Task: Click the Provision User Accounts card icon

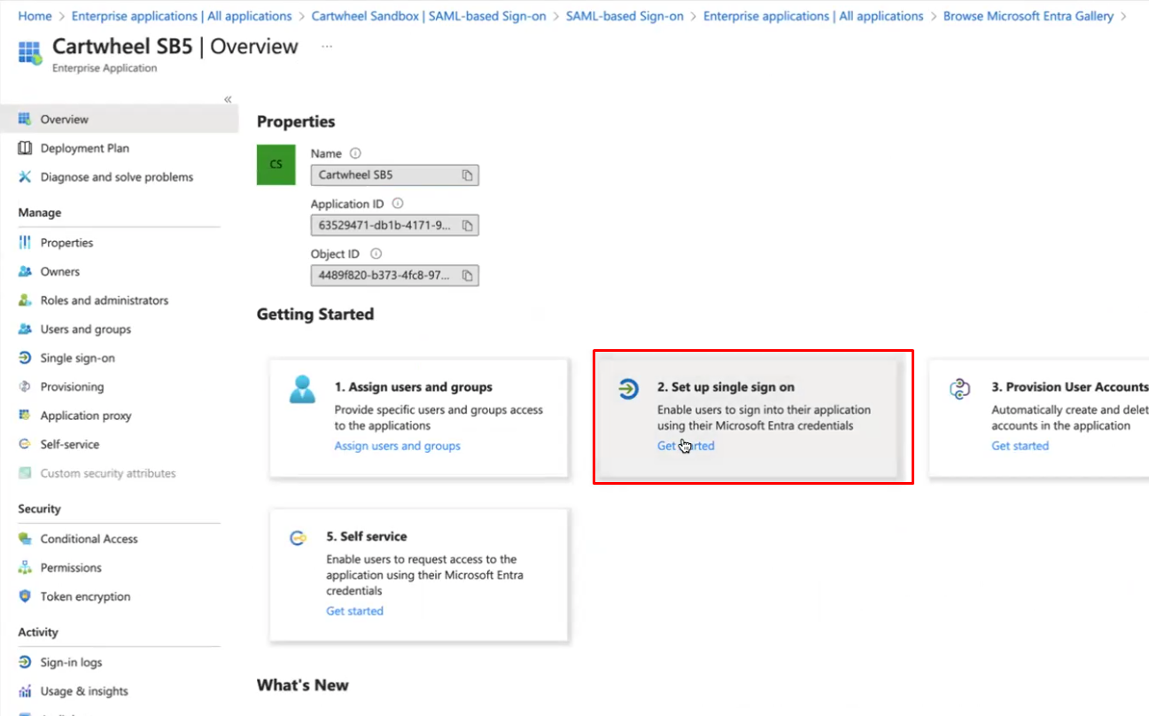Action: 960,389
